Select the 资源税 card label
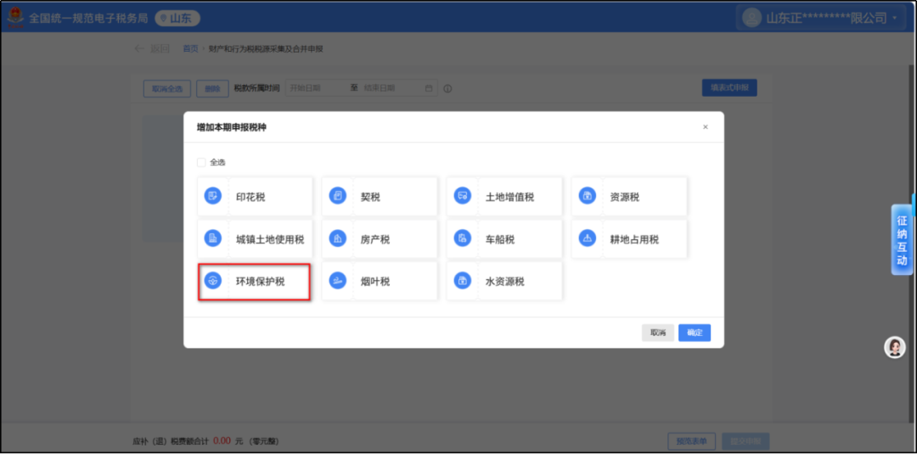The width and height of the screenshot is (917, 454). (625, 197)
